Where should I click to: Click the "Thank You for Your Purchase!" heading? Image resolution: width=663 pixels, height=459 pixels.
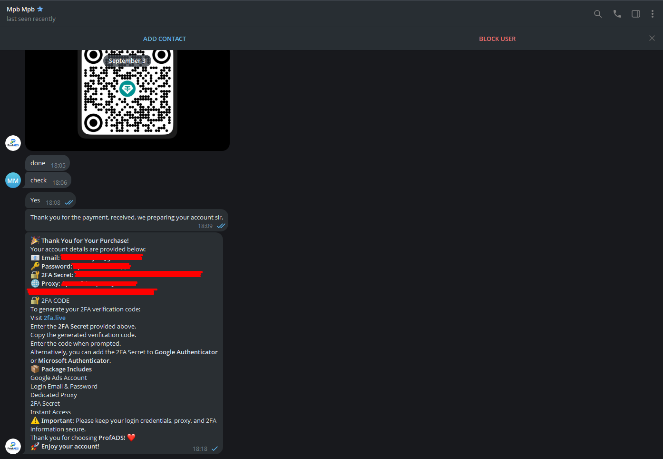point(85,240)
